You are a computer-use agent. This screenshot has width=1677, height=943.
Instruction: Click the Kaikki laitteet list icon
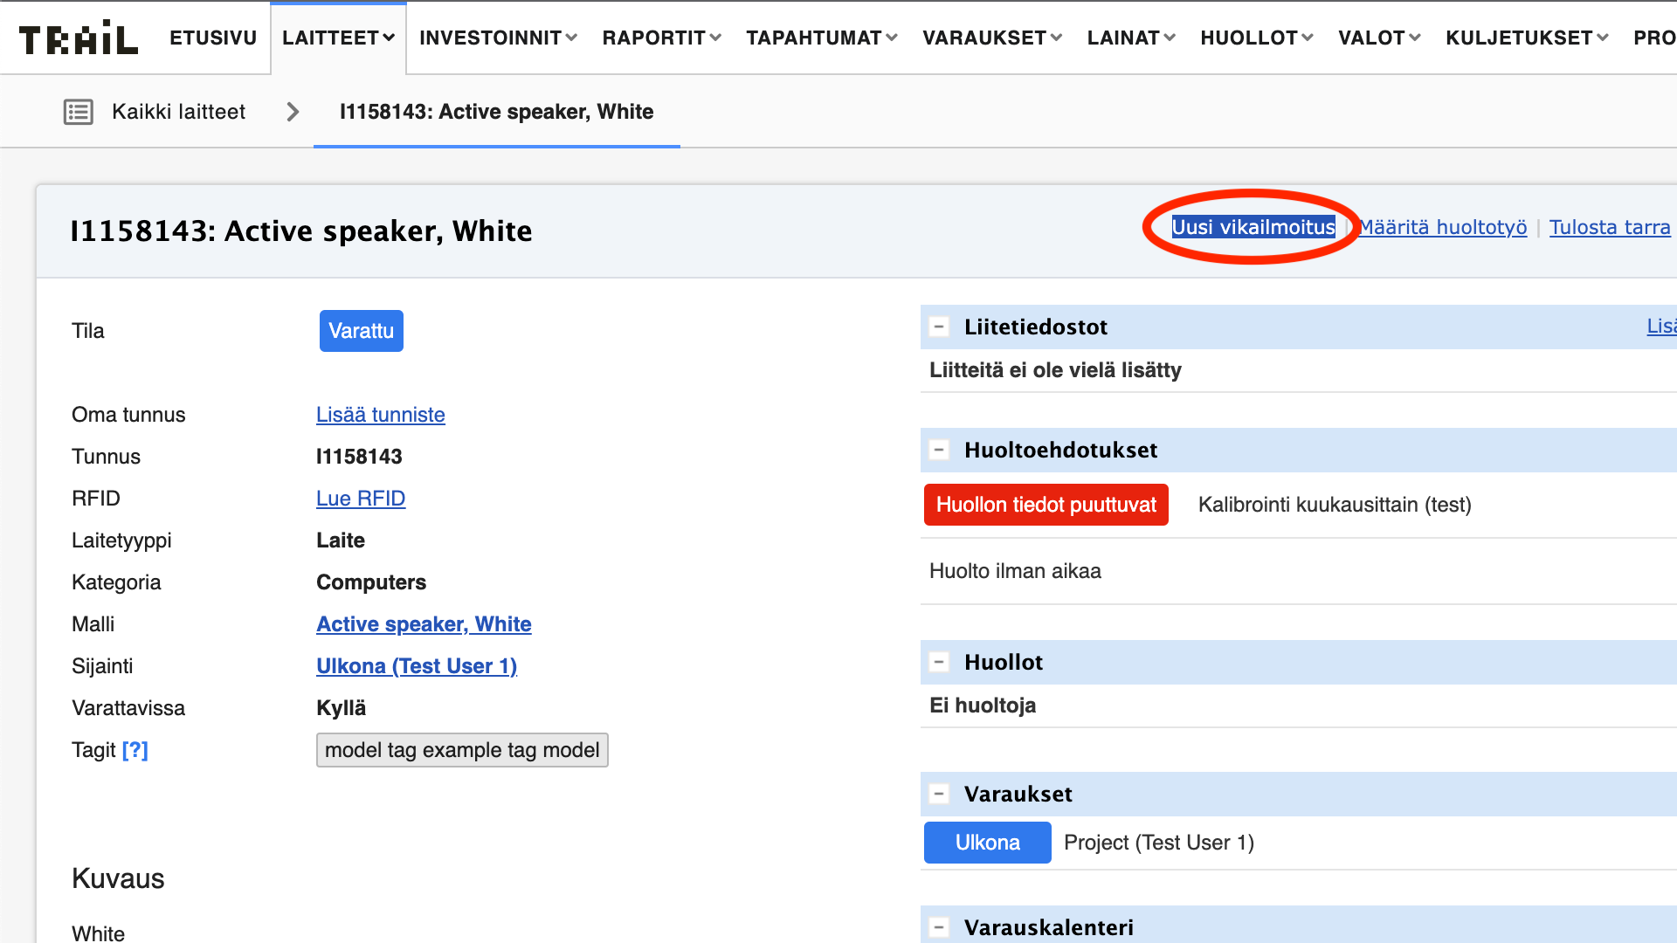click(79, 112)
